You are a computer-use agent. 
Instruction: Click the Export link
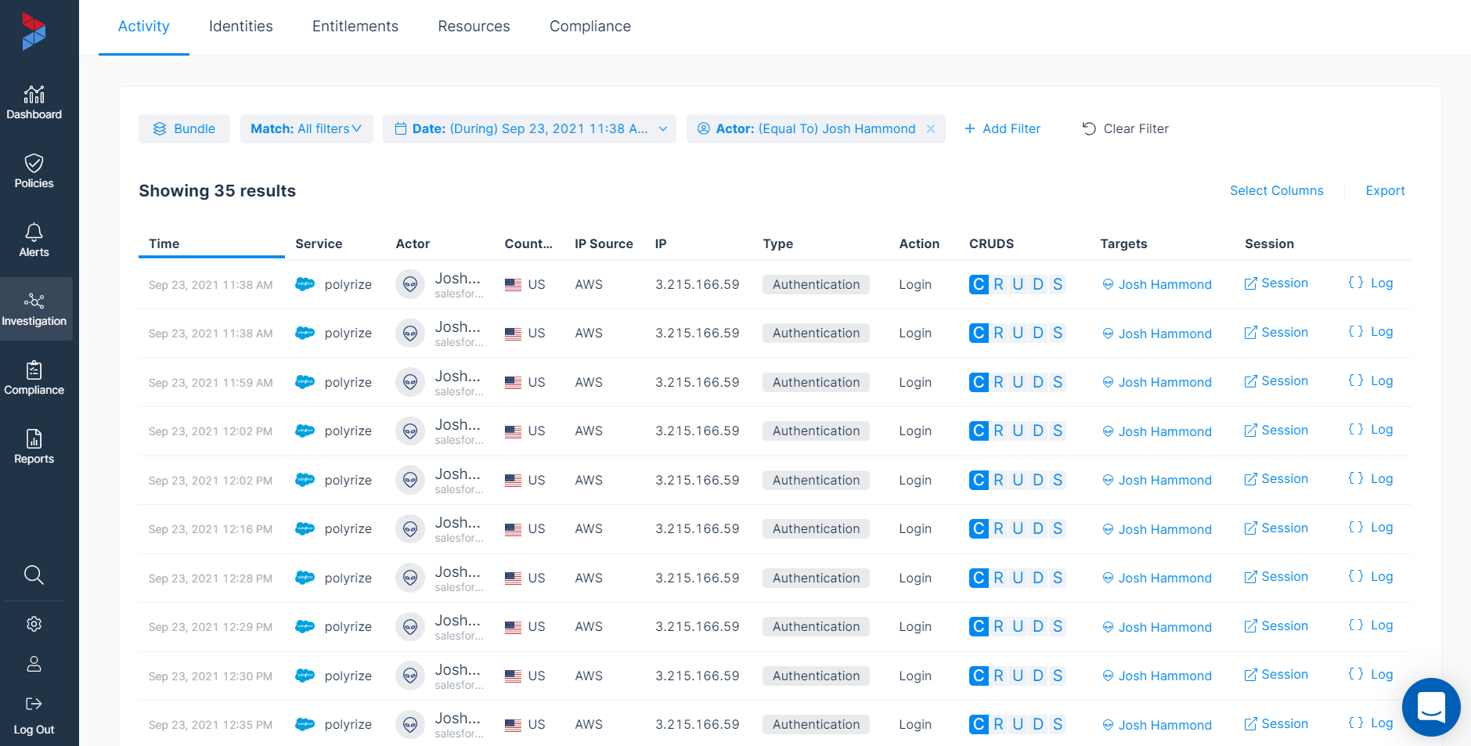tap(1385, 191)
